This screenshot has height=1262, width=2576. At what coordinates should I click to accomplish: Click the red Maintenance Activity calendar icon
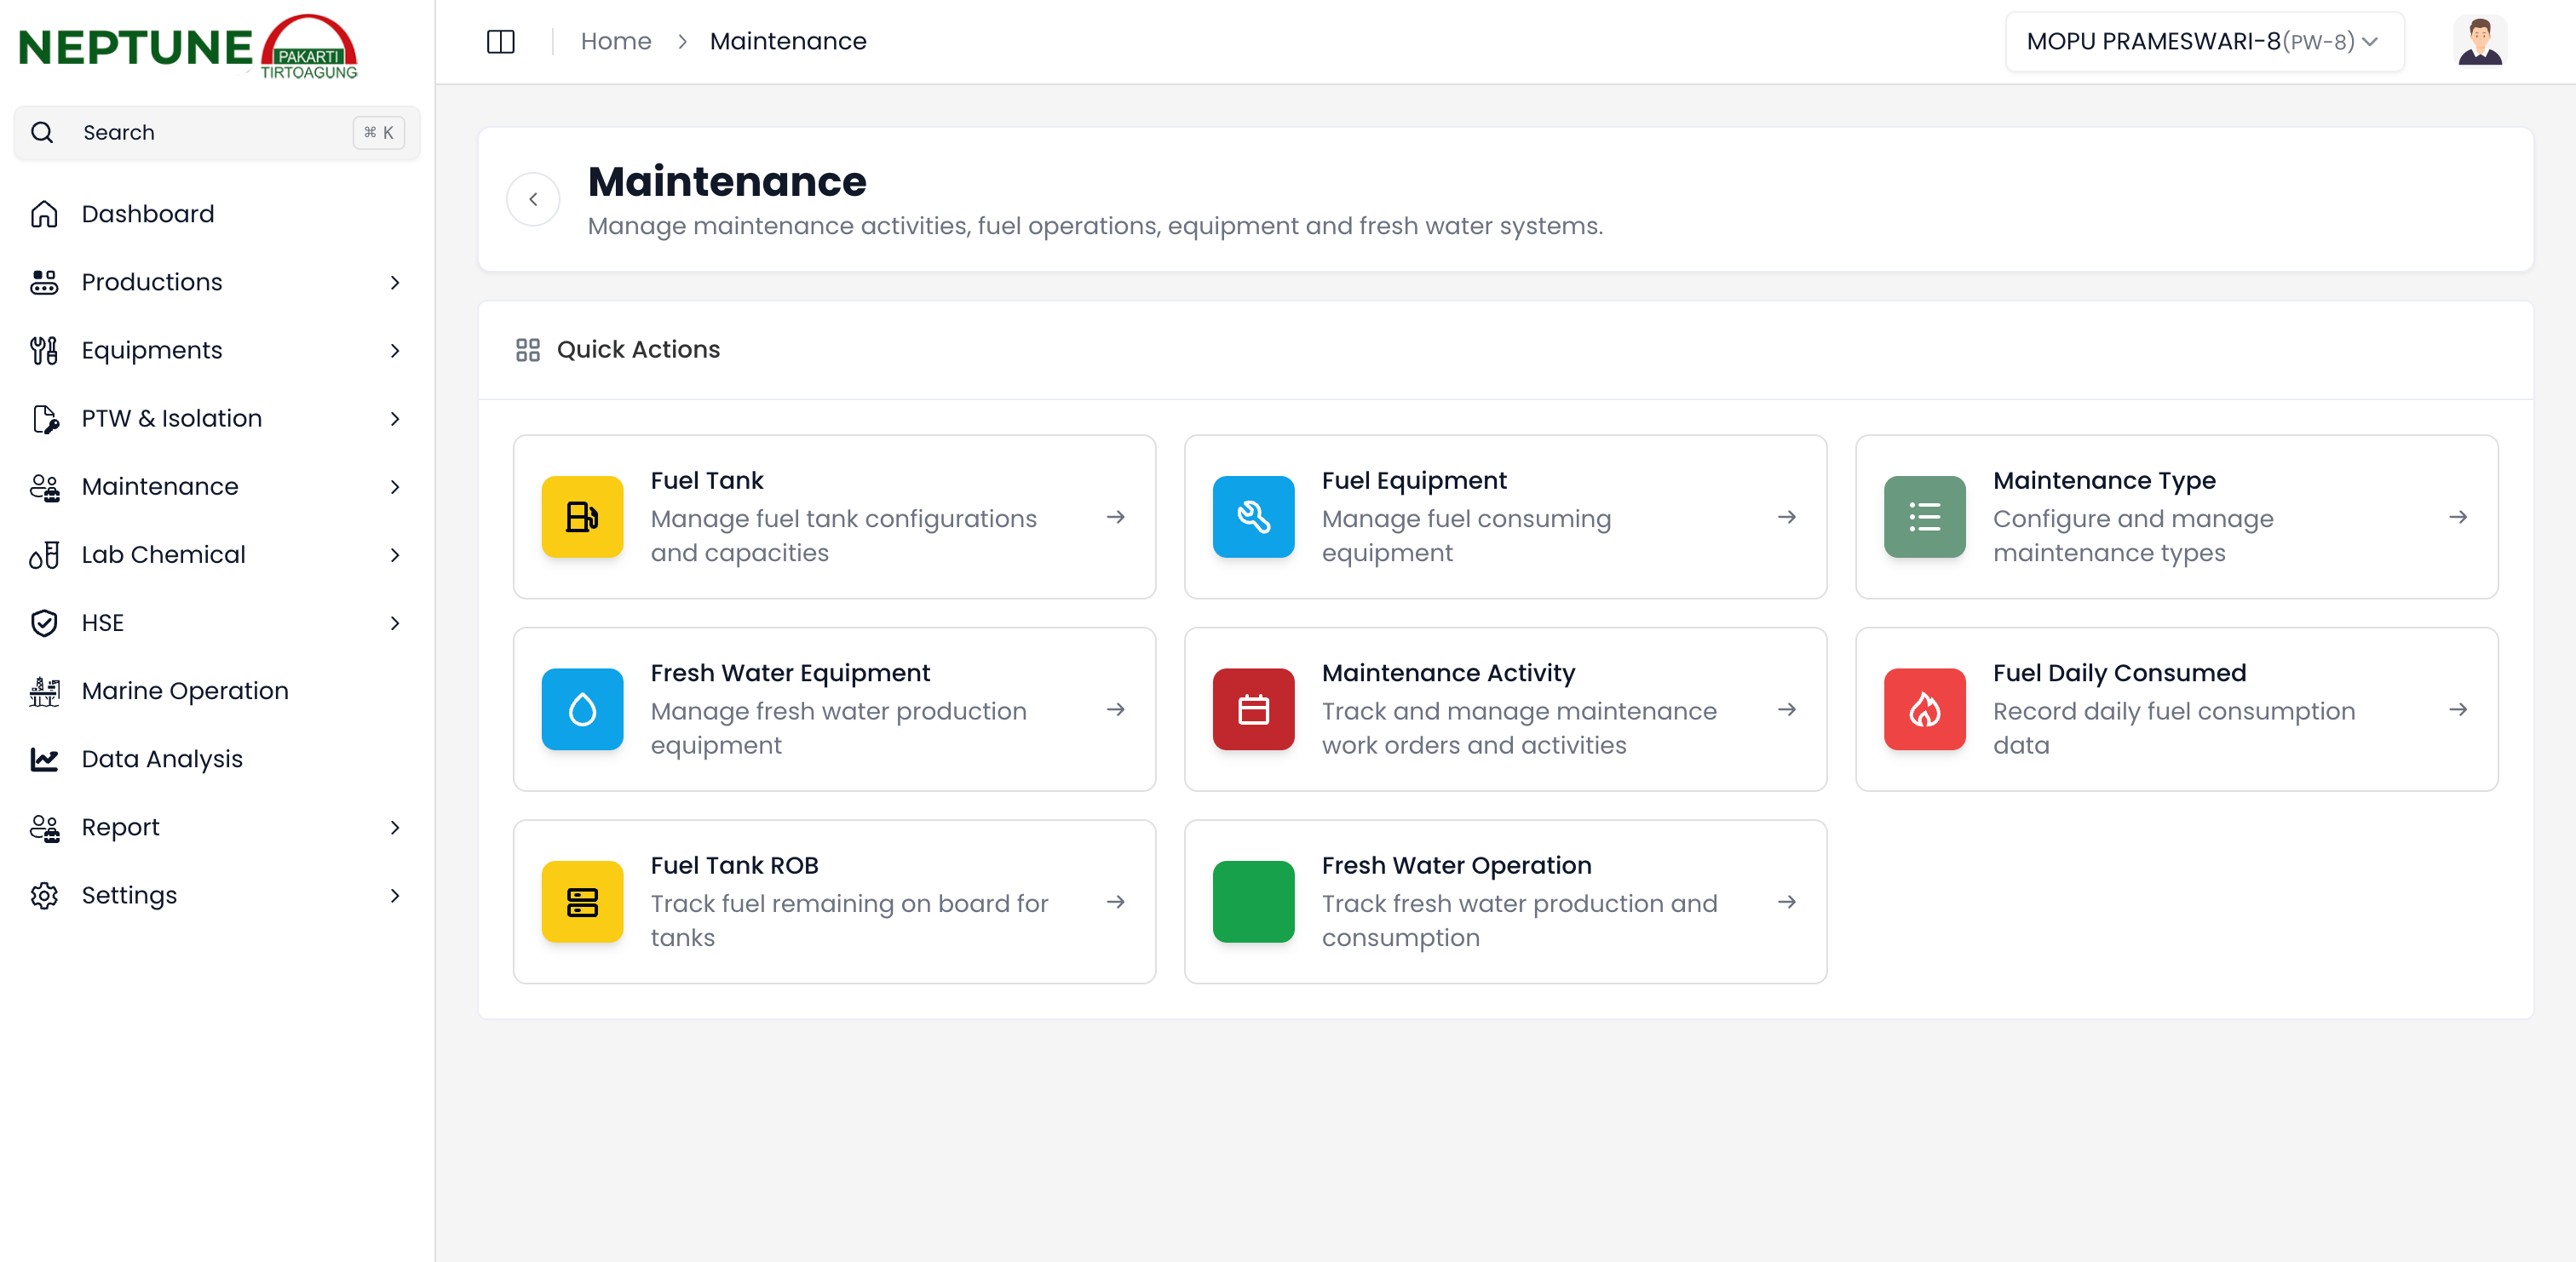click(1253, 709)
